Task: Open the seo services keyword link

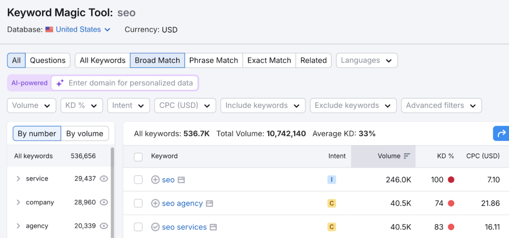Action: click(184, 227)
